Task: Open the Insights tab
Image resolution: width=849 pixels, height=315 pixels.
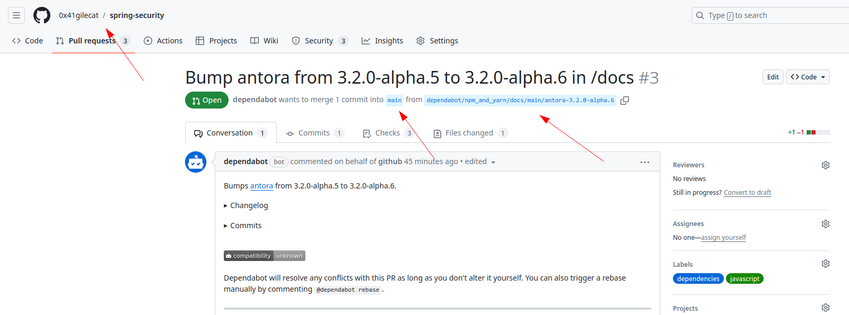Action: click(382, 41)
